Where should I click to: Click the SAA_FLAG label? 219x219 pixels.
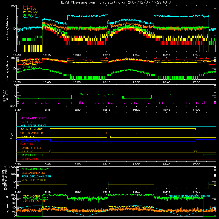[27, 144]
